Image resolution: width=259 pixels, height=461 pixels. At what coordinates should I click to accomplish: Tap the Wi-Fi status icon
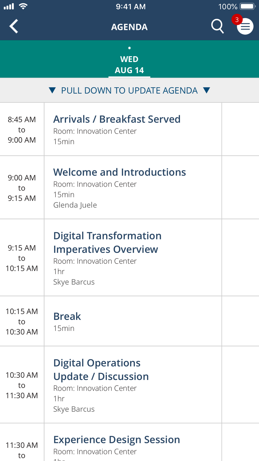pos(23,6)
